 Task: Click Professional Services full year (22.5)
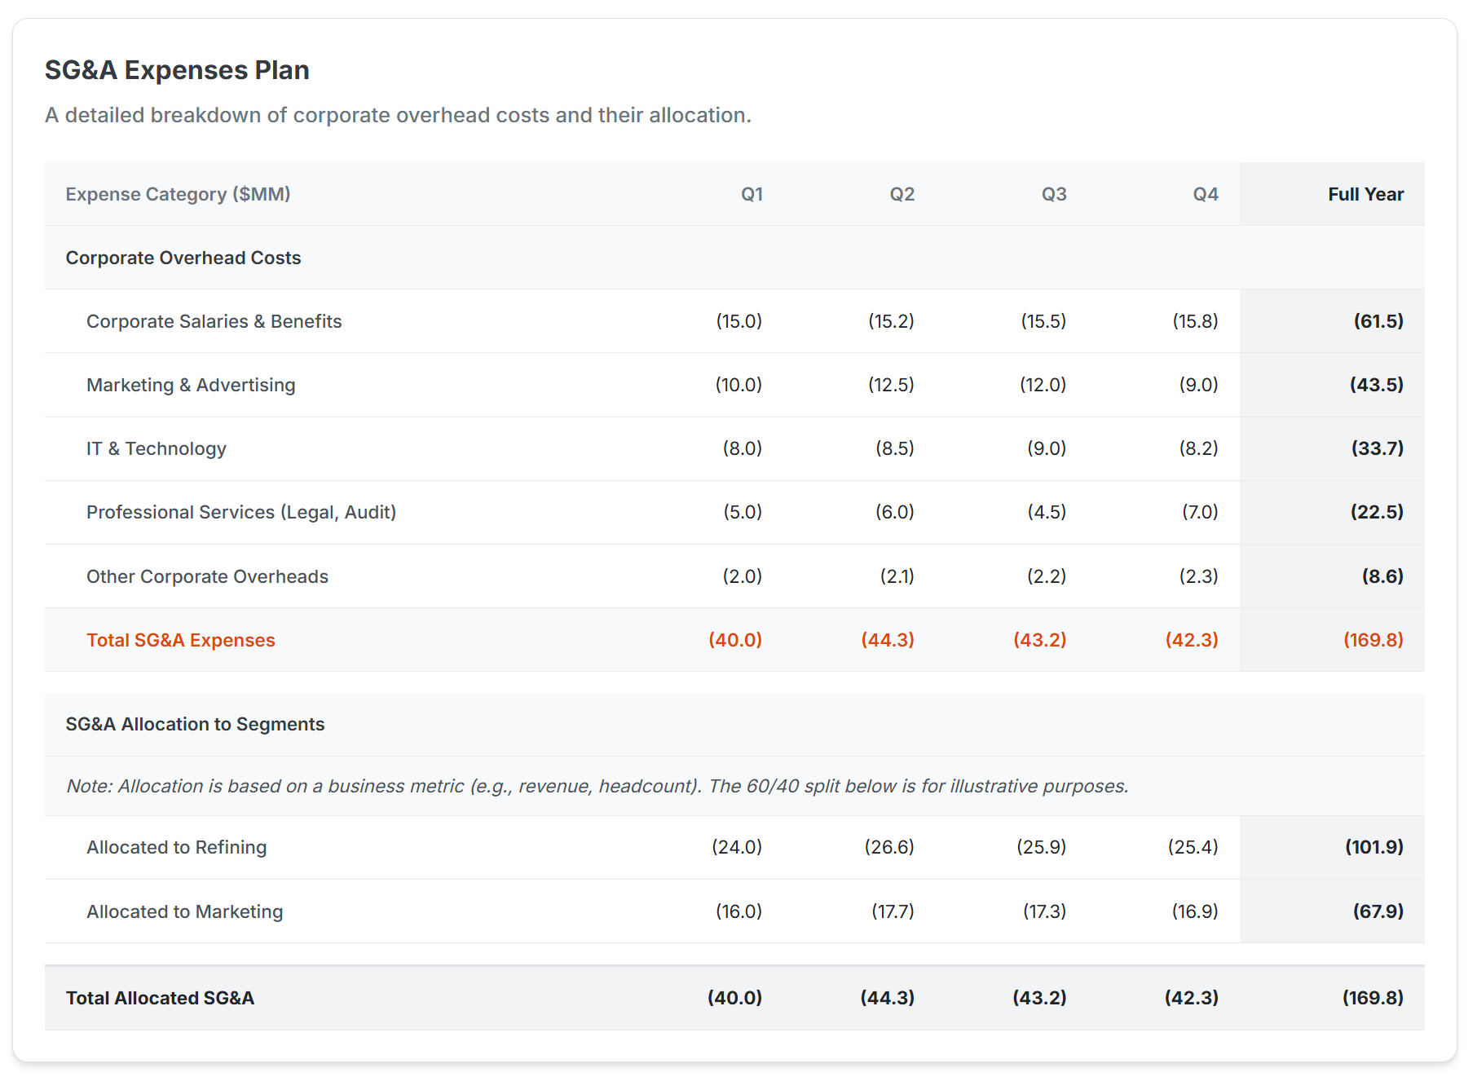1377,512
